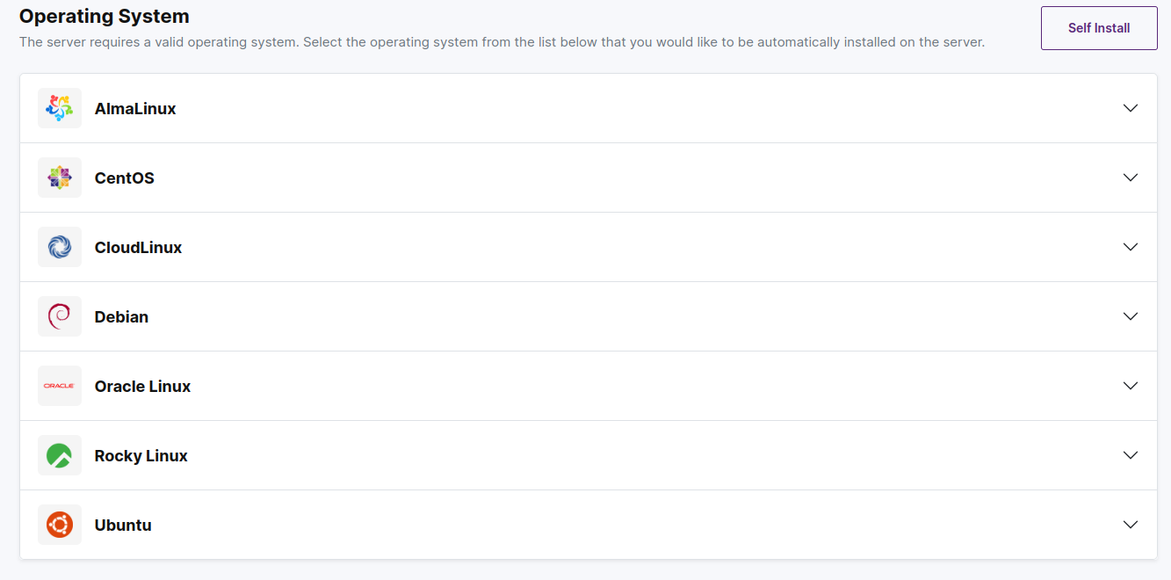Image resolution: width=1171 pixels, height=580 pixels.
Task: Expand the Debian row chevron
Action: pos(1131,316)
